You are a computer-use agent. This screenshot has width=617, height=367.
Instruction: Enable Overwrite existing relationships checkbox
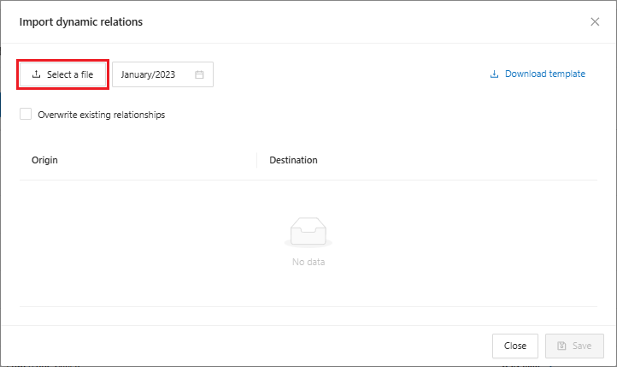(26, 115)
